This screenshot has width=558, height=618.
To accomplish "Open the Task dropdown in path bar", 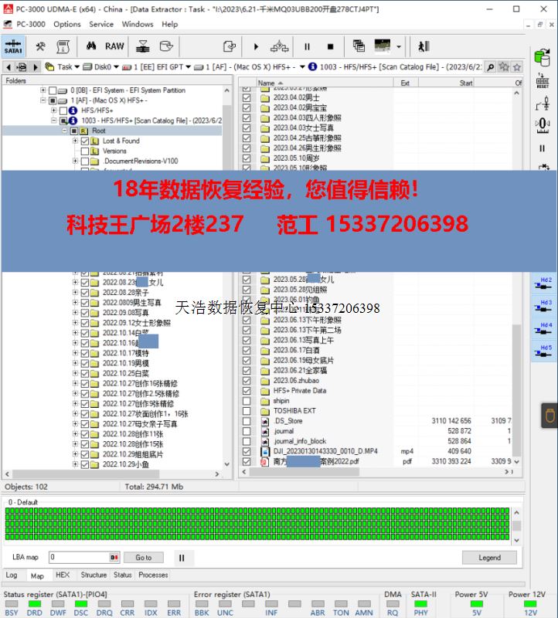I will point(76,67).
